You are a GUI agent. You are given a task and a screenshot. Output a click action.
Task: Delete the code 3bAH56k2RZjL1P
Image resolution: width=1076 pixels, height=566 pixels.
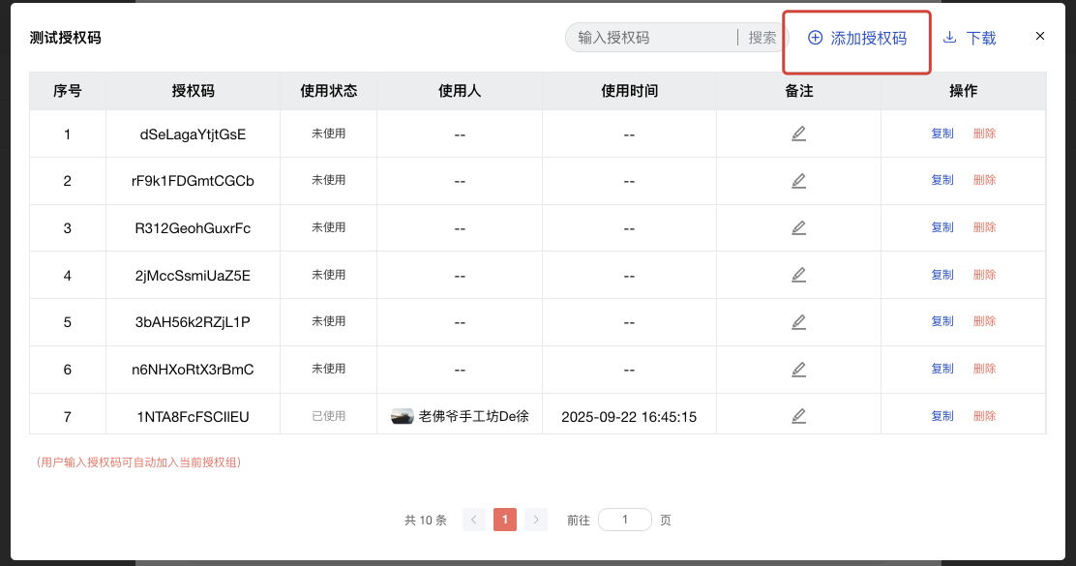[x=984, y=321]
